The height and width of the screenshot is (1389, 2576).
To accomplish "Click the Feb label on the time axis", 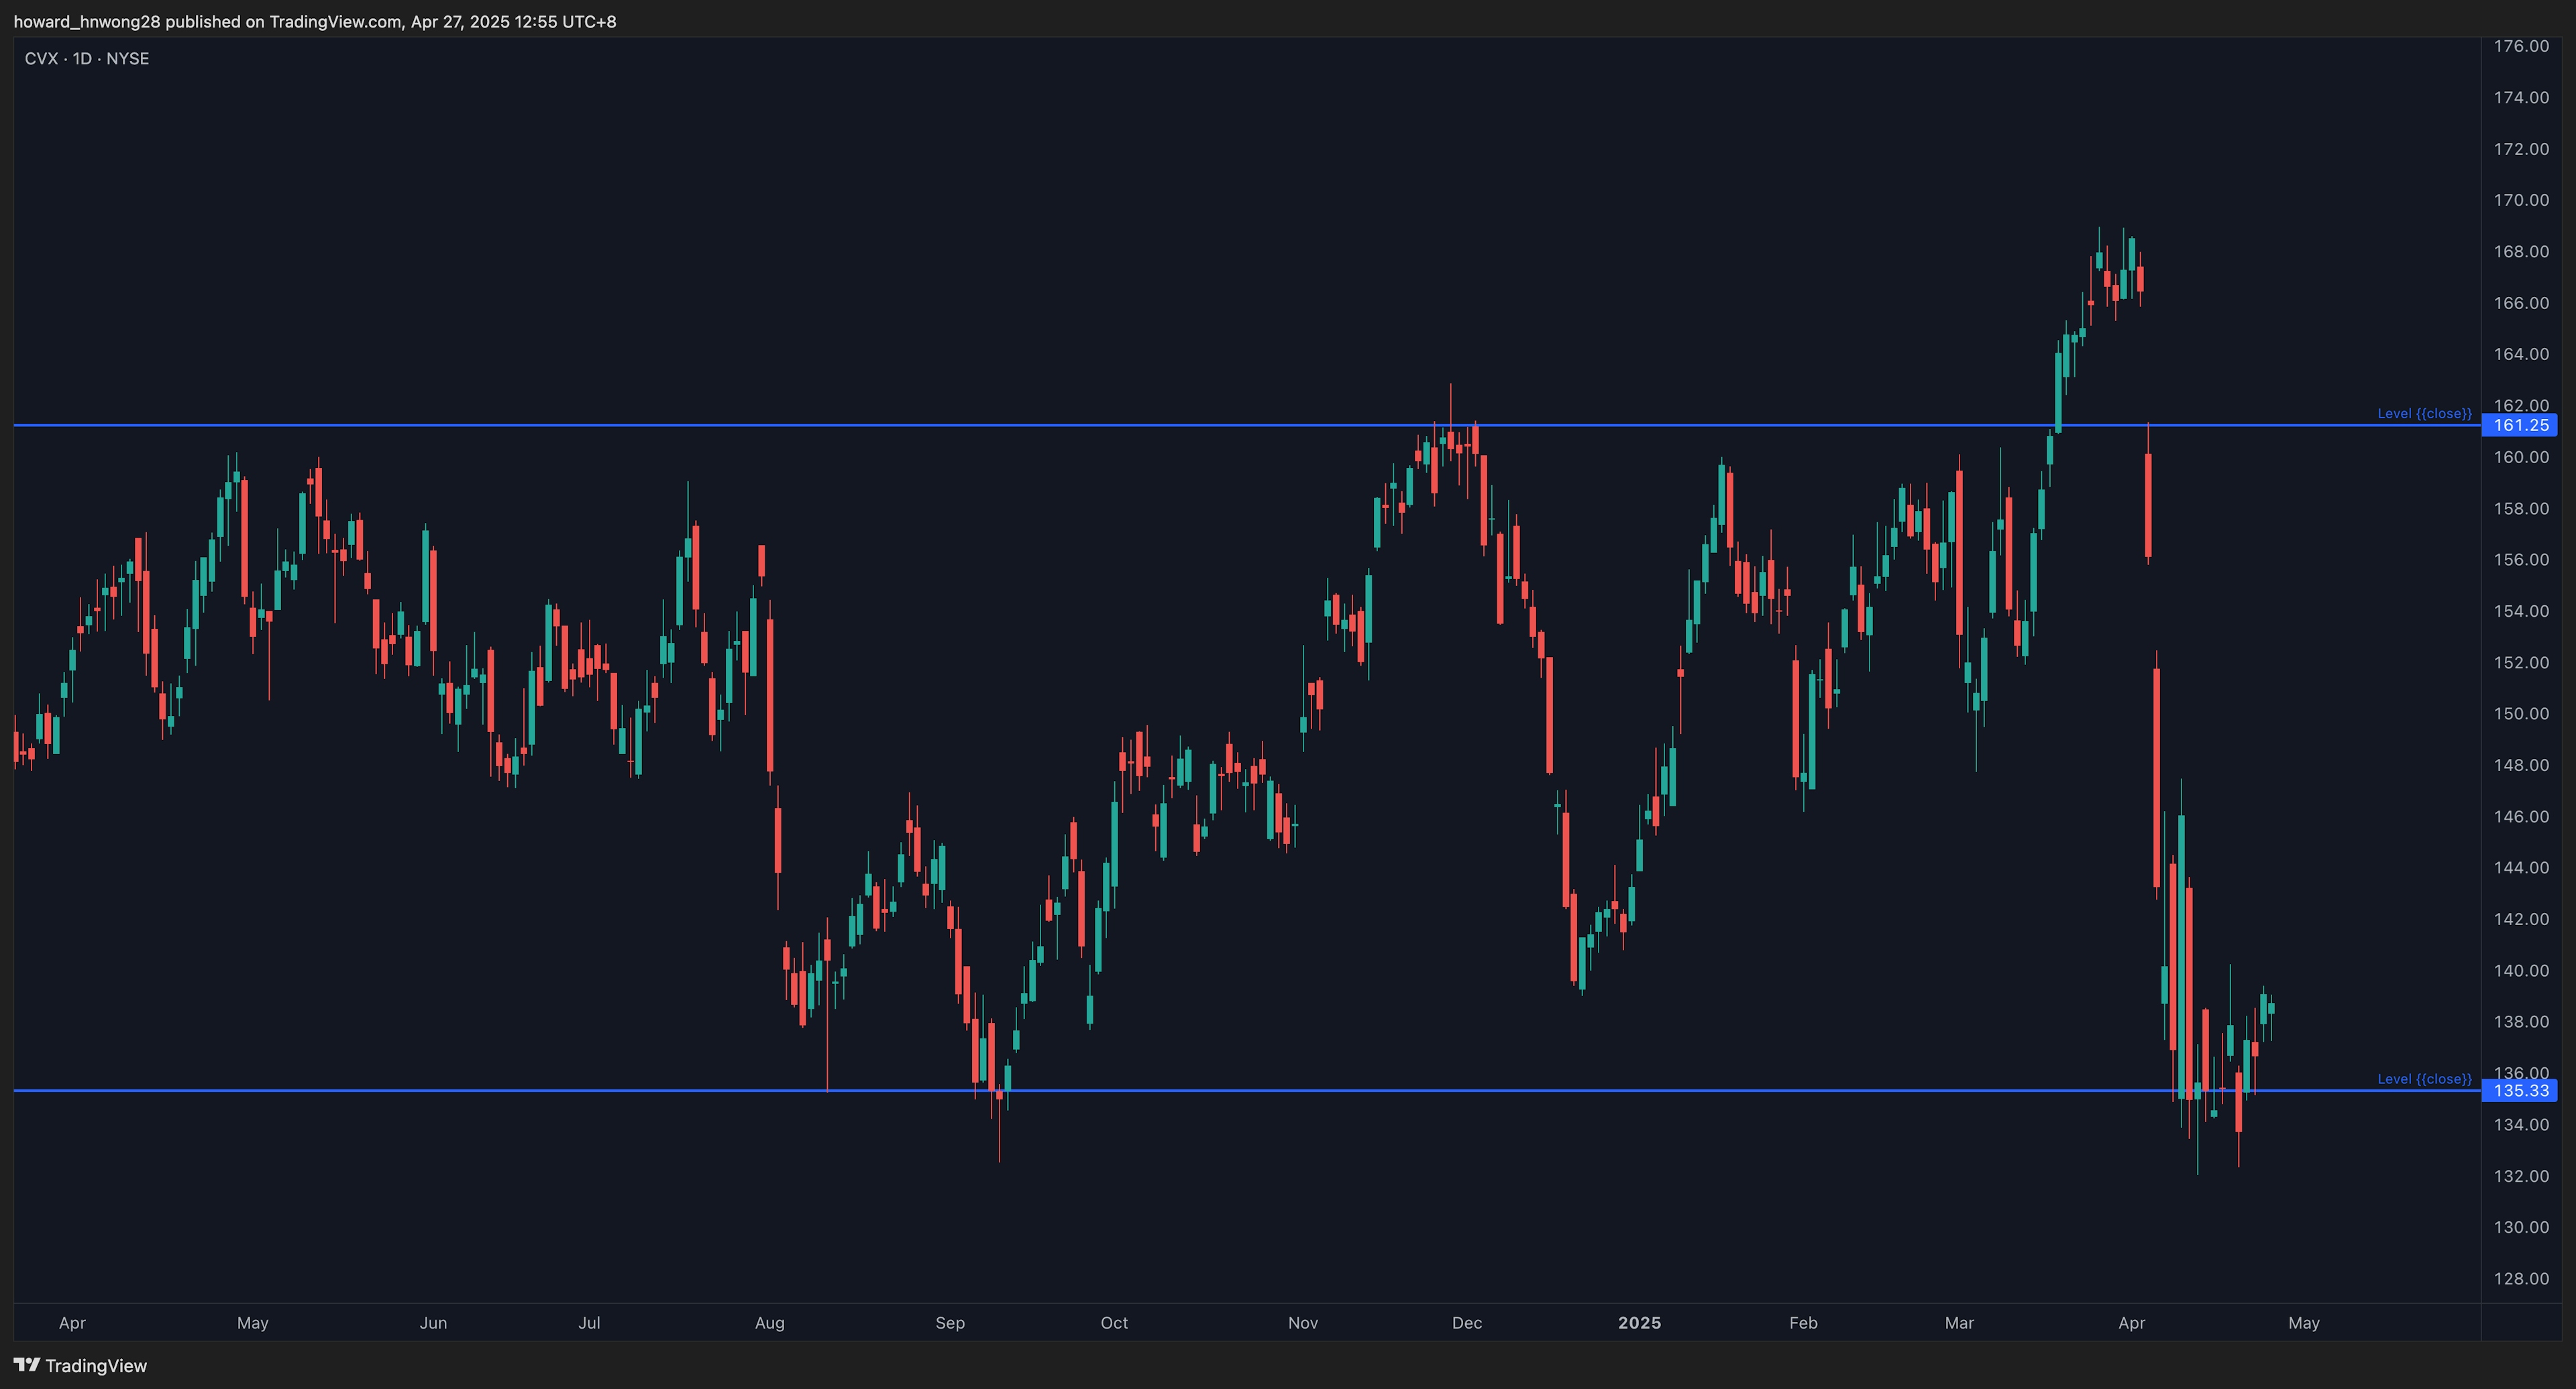I will (x=1803, y=1322).
